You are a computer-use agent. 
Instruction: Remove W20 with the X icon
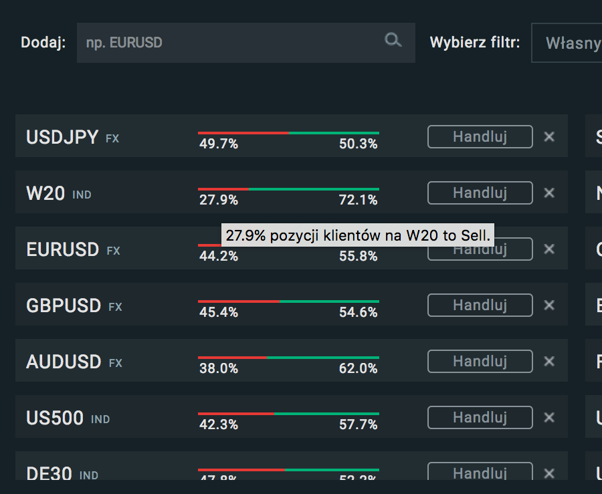[x=549, y=193]
